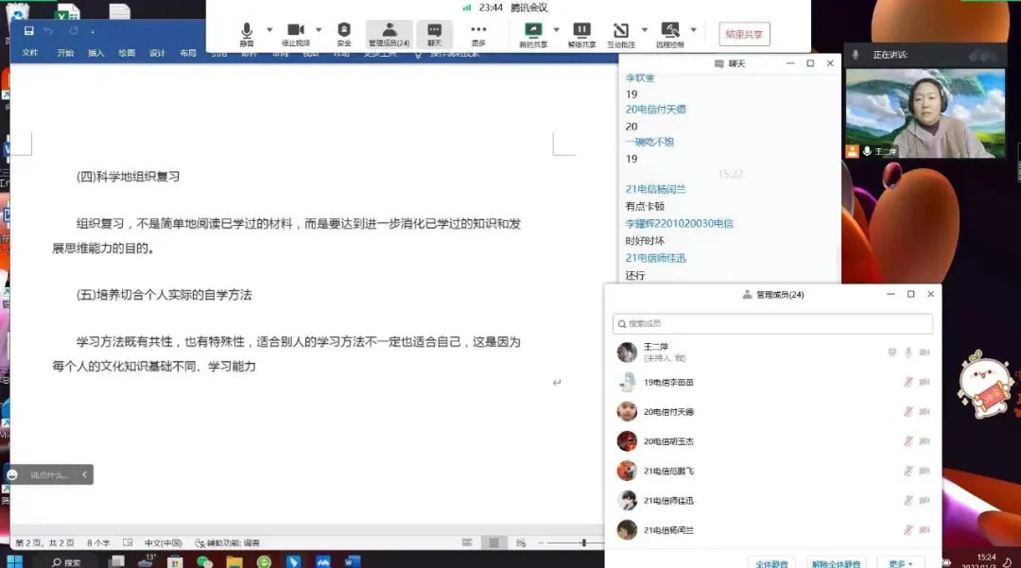Toggle 王二萍's camera in the member list
This screenshot has height=568, width=1021.
[925, 352]
